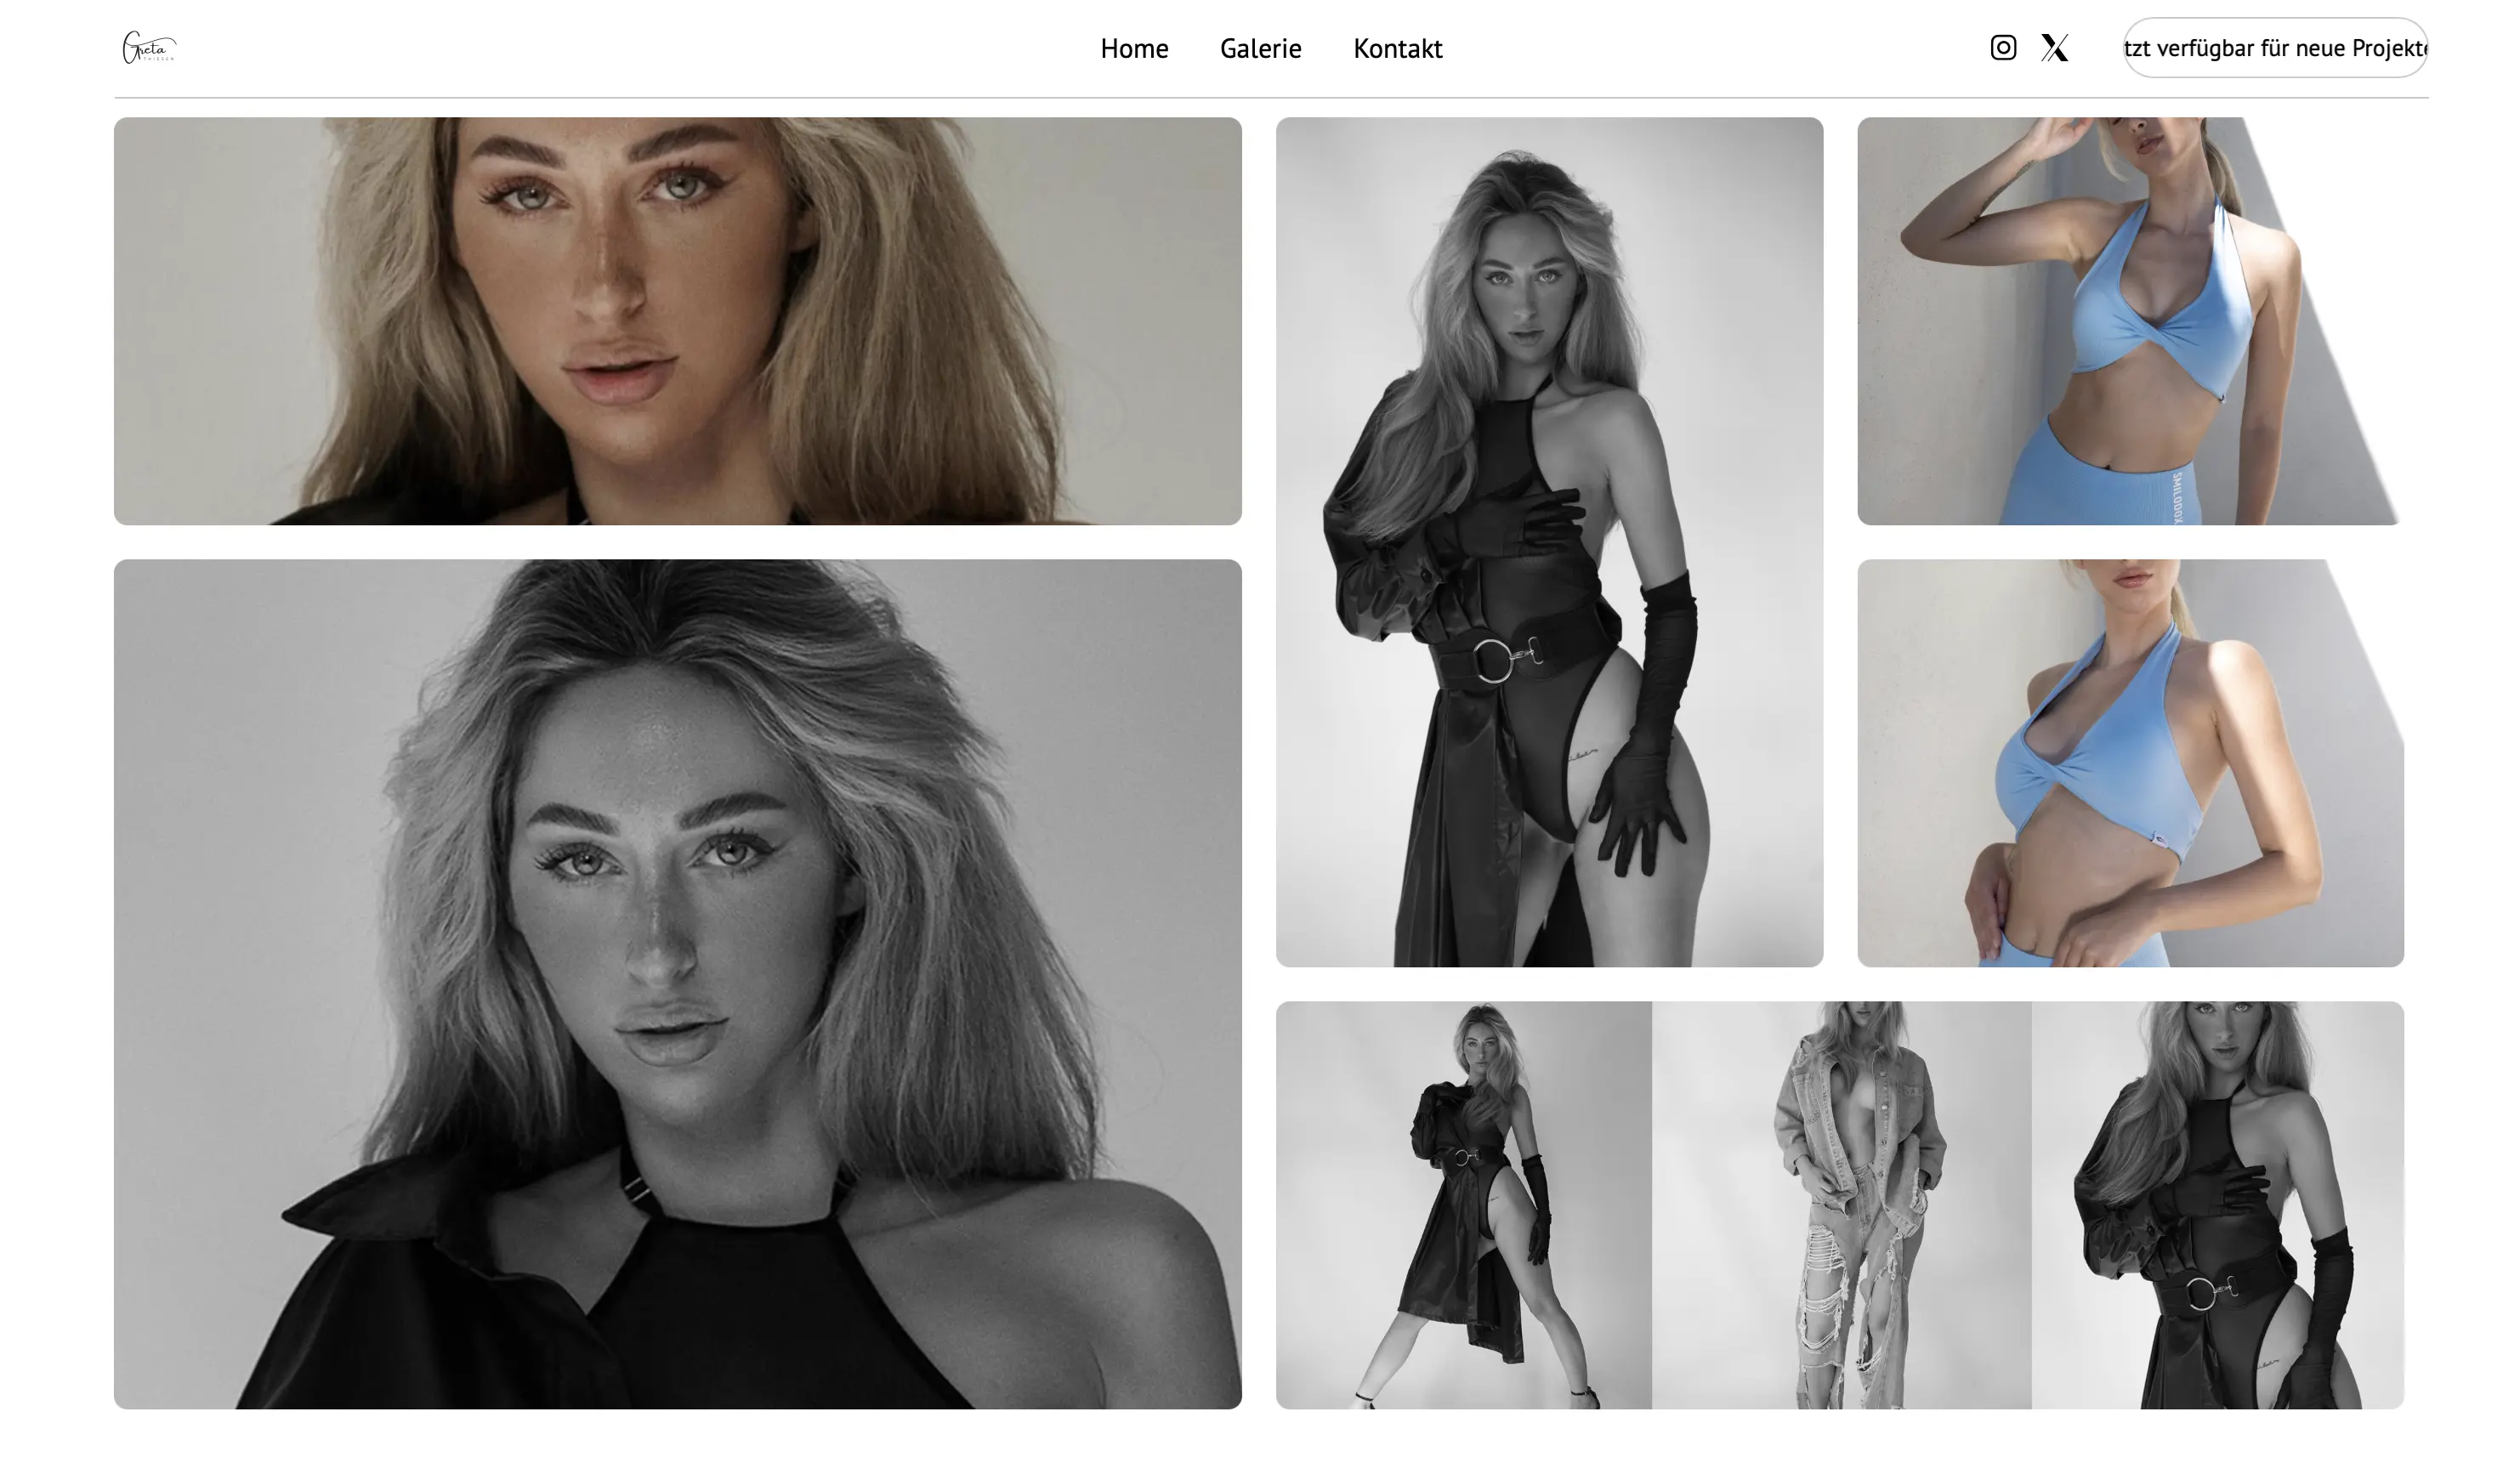Open the Home navigation item
Image resolution: width=2520 pixels, height=1457 pixels.
pyautogui.click(x=1135, y=48)
